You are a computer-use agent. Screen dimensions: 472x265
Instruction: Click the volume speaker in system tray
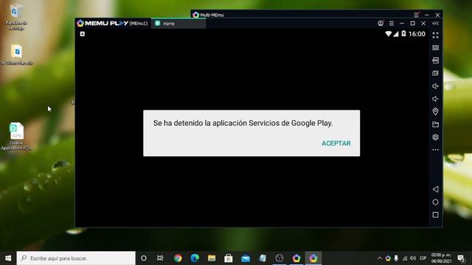[413, 258]
